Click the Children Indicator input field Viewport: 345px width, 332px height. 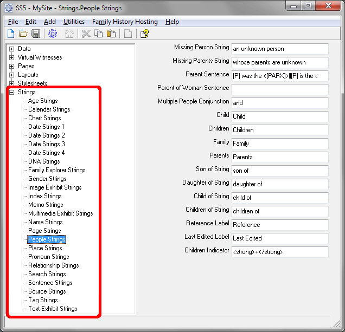279,252
